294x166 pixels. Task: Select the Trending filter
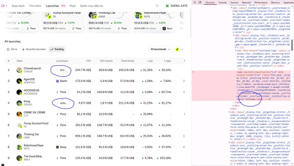[57, 49]
